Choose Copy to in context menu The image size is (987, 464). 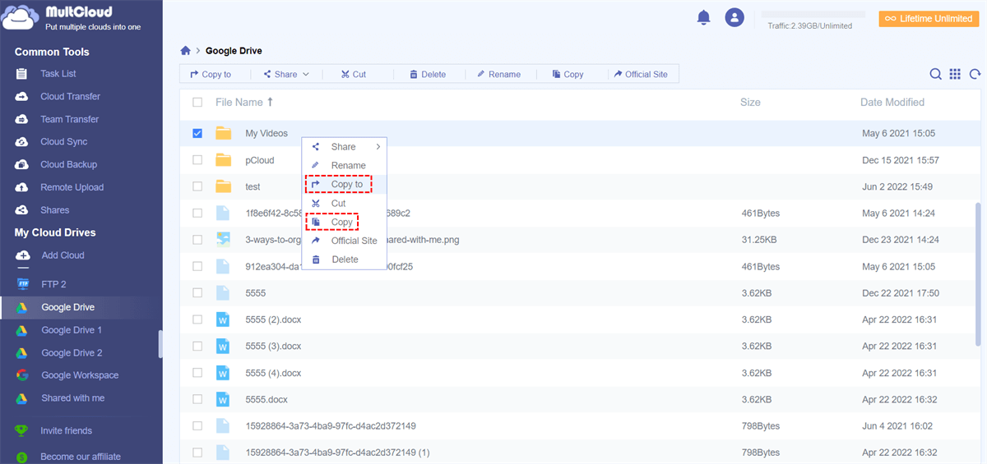(346, 185)
